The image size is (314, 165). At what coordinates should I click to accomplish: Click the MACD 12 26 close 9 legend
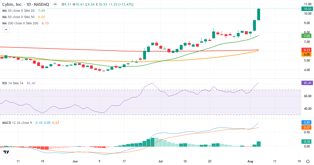17,123
